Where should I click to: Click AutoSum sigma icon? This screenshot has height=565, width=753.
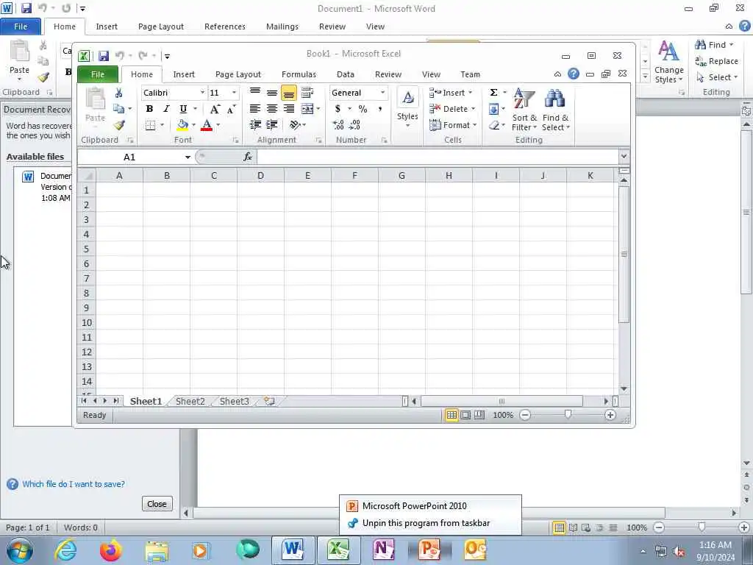point(493,92)
